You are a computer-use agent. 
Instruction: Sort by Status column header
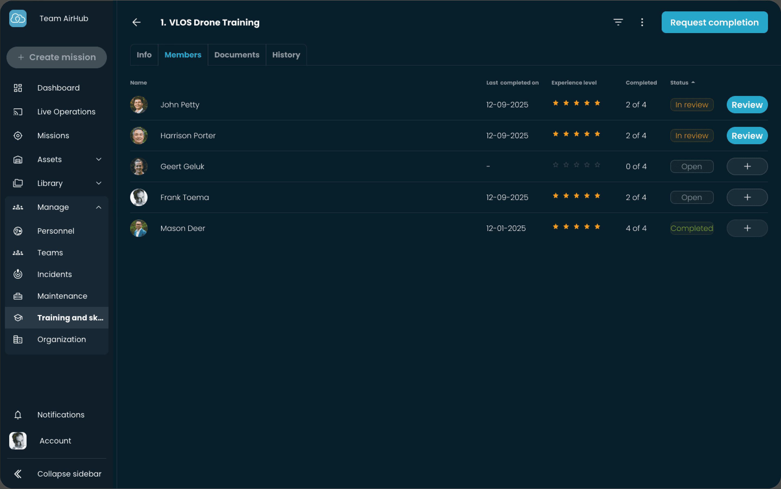point(679,83)
